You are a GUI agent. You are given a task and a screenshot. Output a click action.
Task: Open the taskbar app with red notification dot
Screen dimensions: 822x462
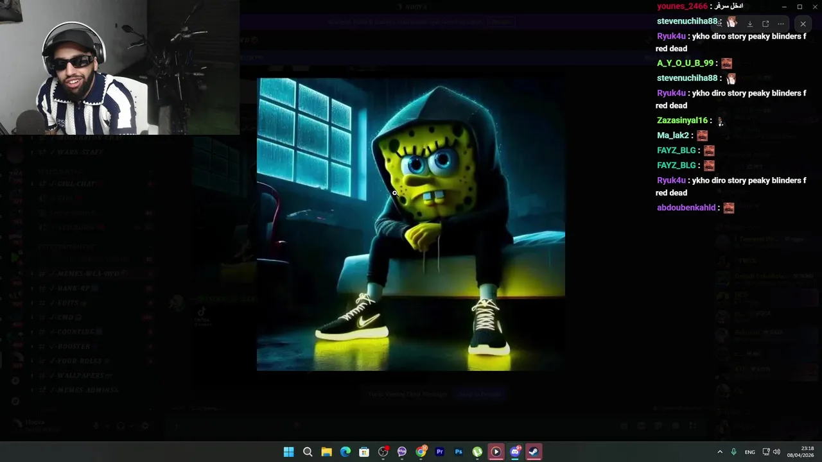383,452
